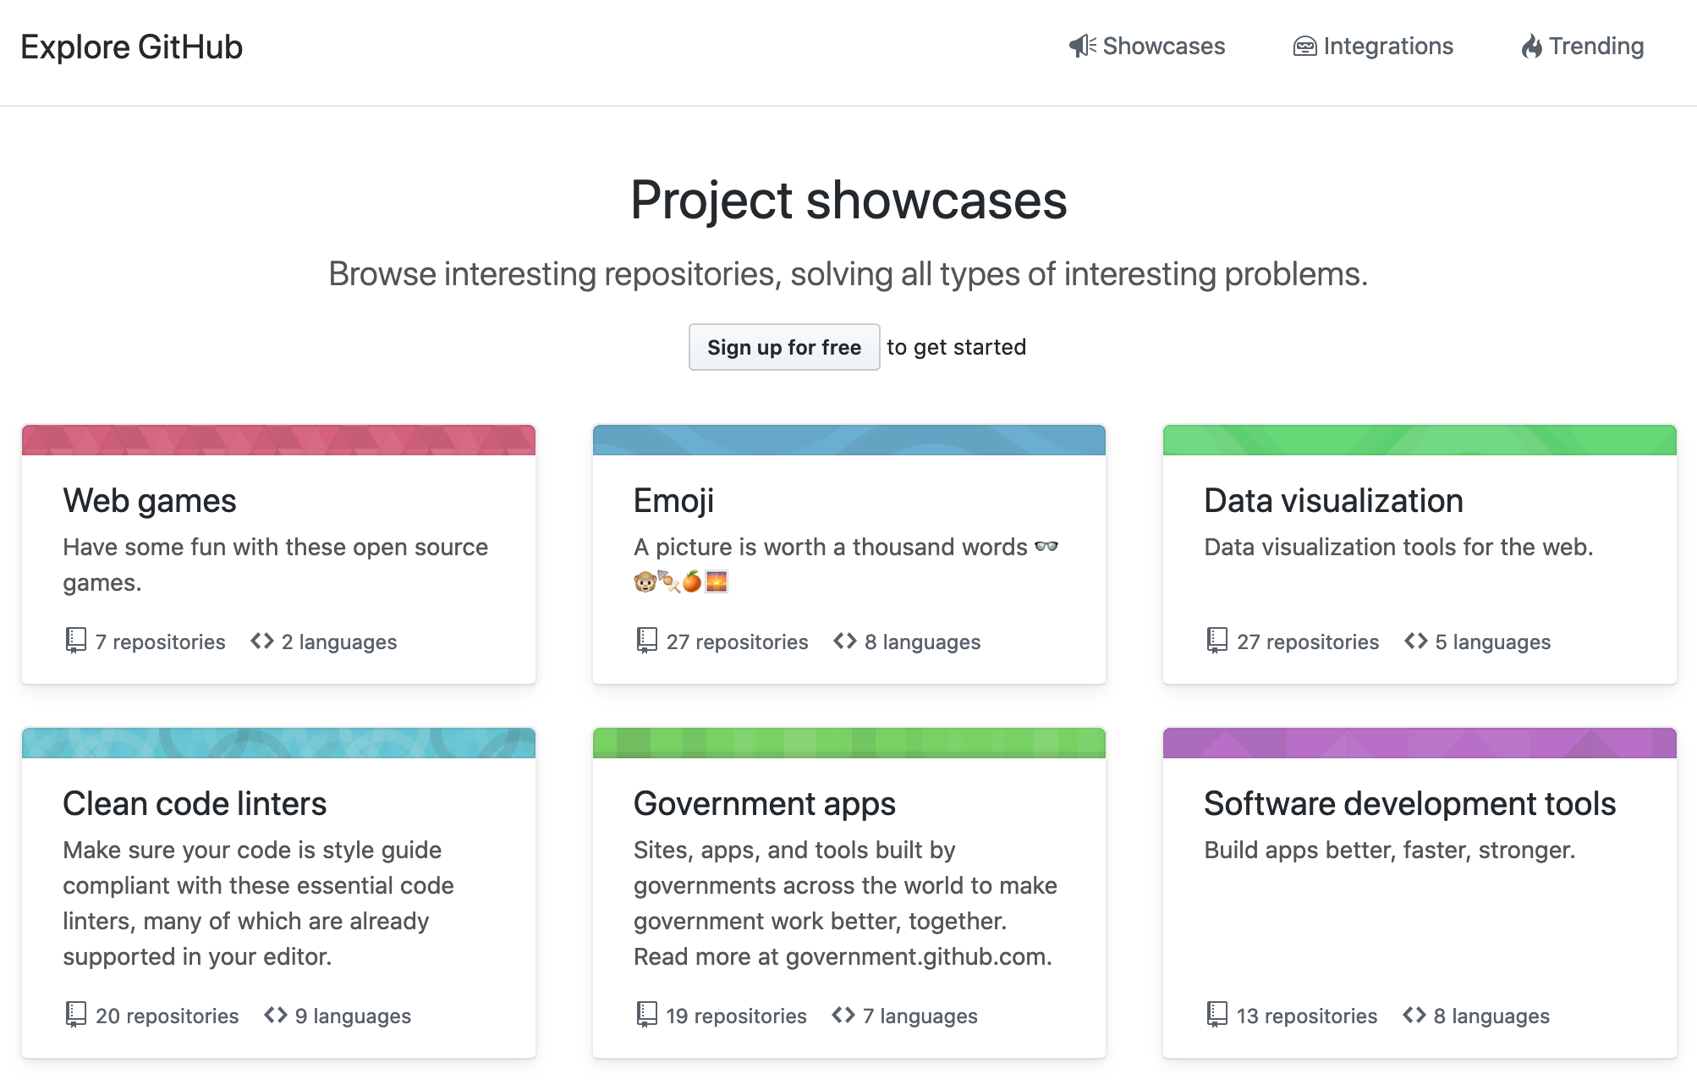The height and width of the screenshot is (1085, 1697).
Task: Click the pink banner on Web games card
Action: (278, 440)
